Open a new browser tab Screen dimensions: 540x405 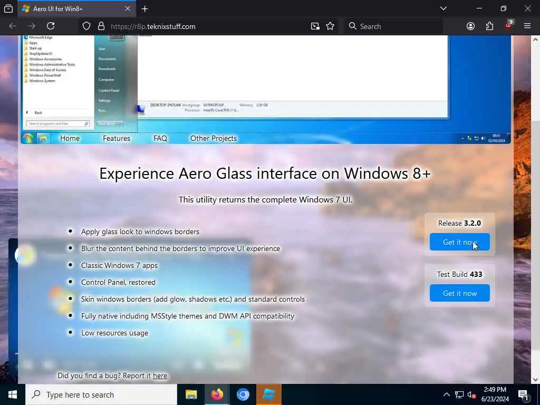(x=144, y=8)
